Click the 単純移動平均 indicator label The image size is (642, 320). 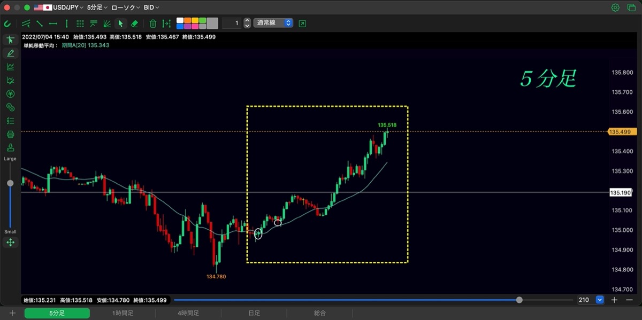(41, 45)
